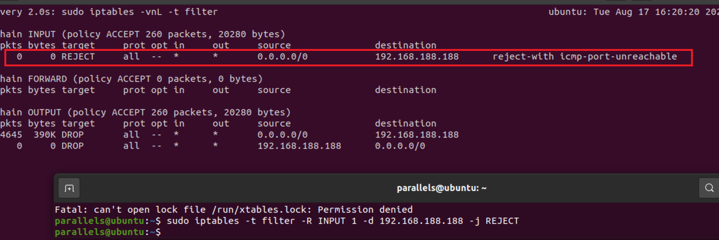Click the INPUT chain policy header line
Image resolution: width=719 pixels, height=240 pixels.
142,34
